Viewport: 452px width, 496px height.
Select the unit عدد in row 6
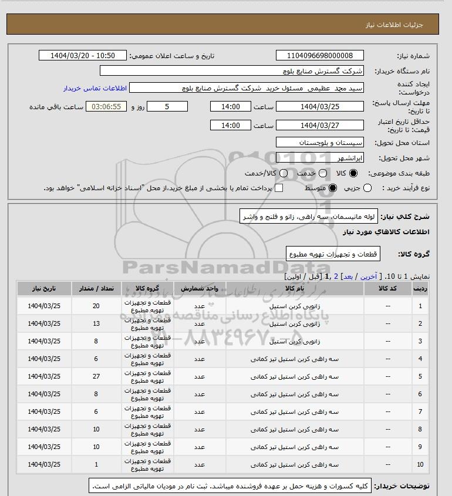pyautogui.click(x=199, y=394)
